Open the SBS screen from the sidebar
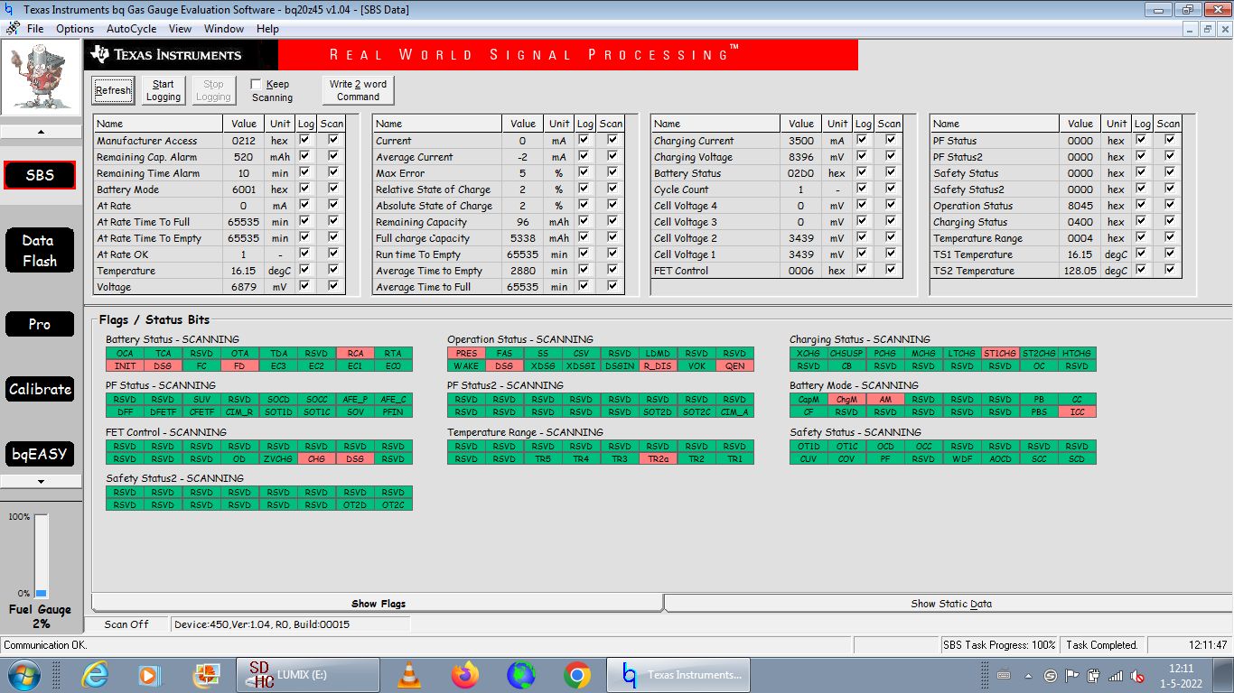Image resolution: width=1234 pixels, height=693 pixels. [x=40, y=175]
